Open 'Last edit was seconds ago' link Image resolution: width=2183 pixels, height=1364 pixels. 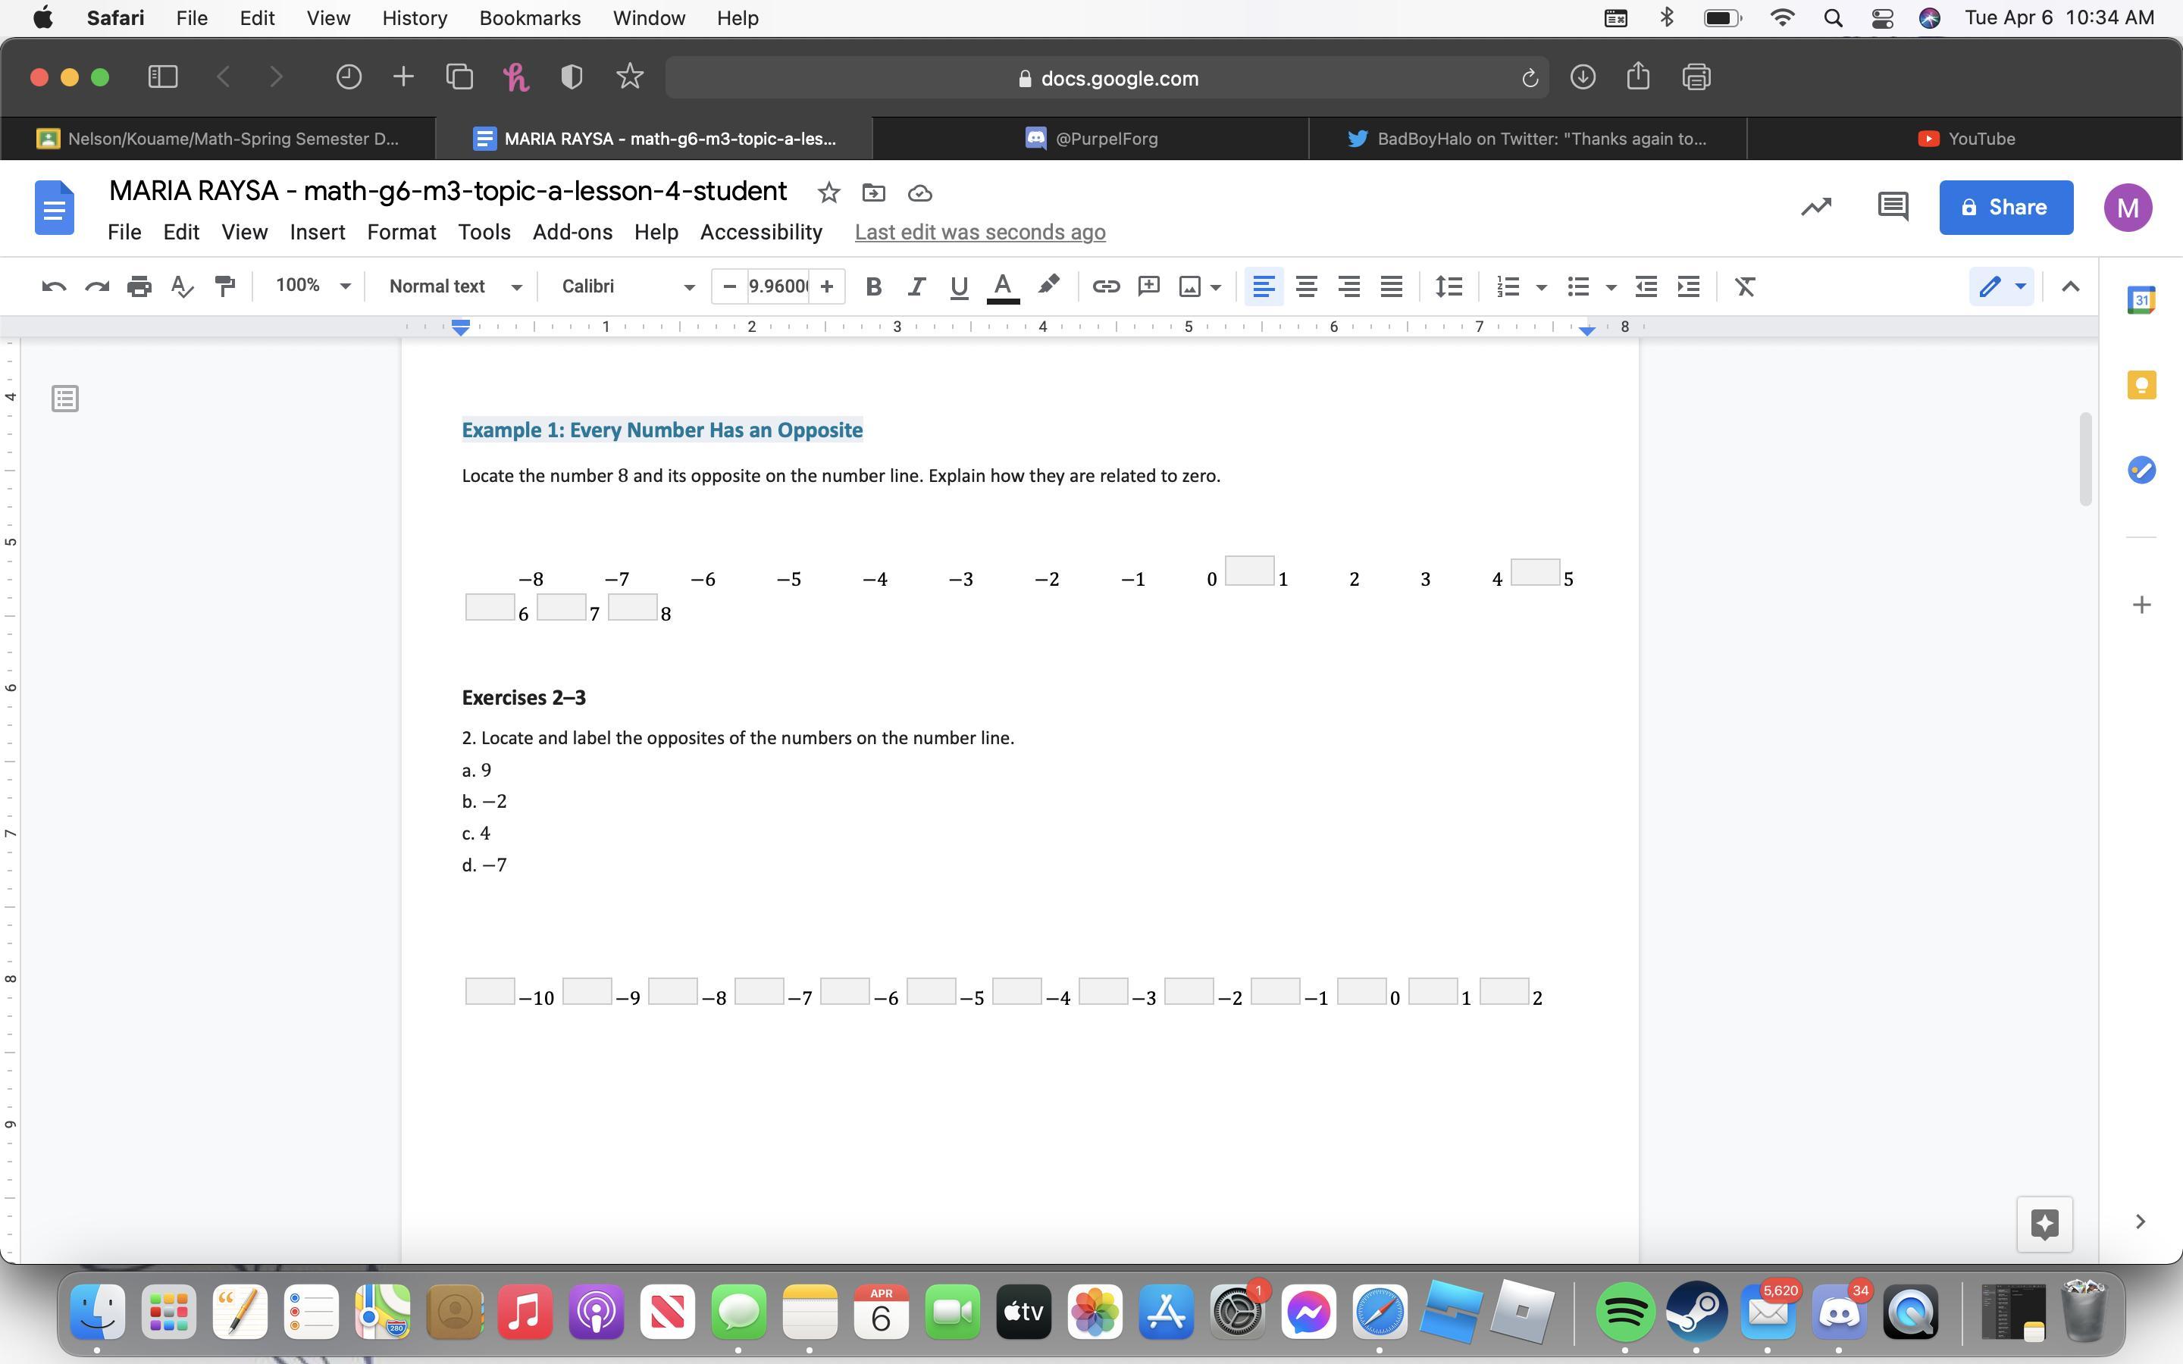(979, 232)
